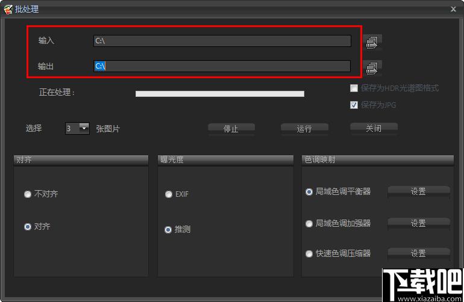Click the 正在处理 progress bar

(220, 94)
